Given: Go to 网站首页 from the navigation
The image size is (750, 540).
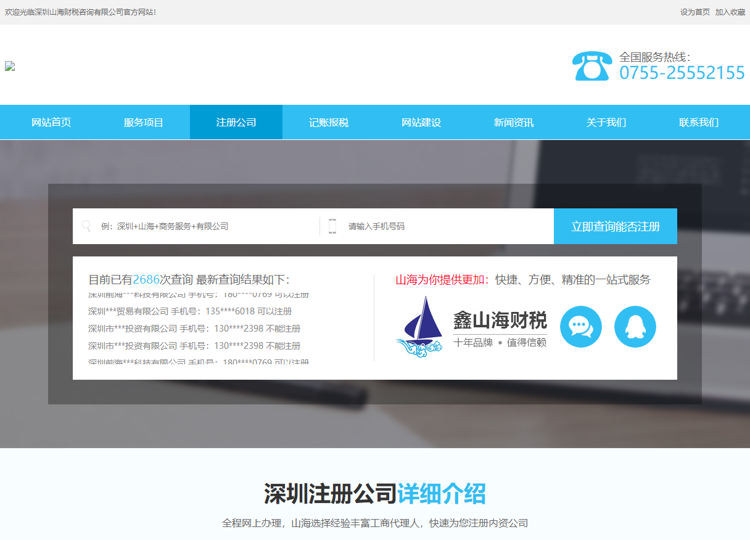Looking at the screenshot, I should coord(51,121).
